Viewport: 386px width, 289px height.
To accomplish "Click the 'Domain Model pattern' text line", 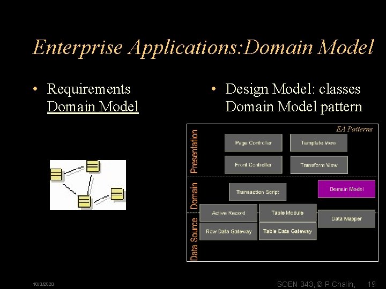I will [x=294, y=107].
